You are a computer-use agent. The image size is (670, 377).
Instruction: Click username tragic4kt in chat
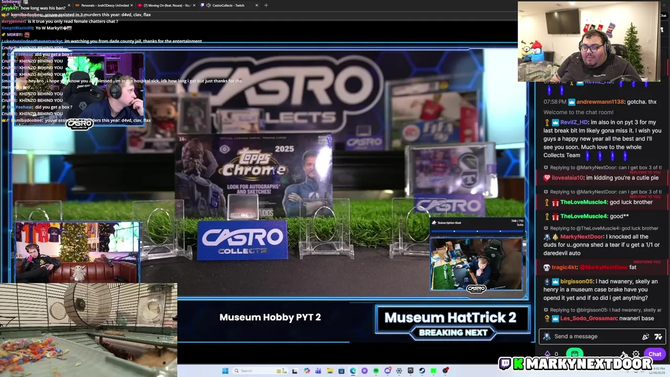pyautogui.click(x=564, y=268)
